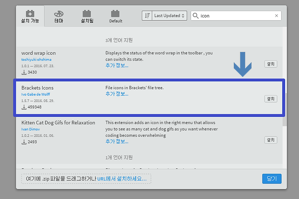This screenshot has height=199, width=299.
Task: Click the URL에서 설치하세요 link
Action: tap(122, 179)
